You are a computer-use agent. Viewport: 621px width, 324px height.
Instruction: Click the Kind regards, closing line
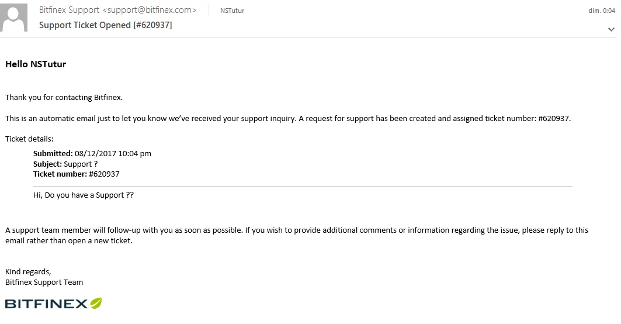tap(28, 271)
